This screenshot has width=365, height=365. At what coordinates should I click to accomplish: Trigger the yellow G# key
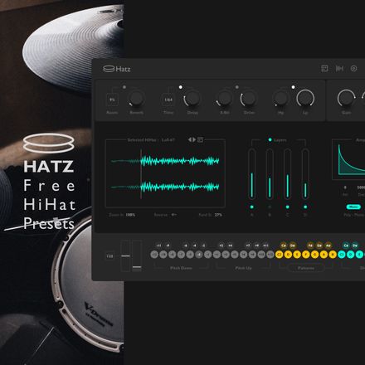coord(319,246)
